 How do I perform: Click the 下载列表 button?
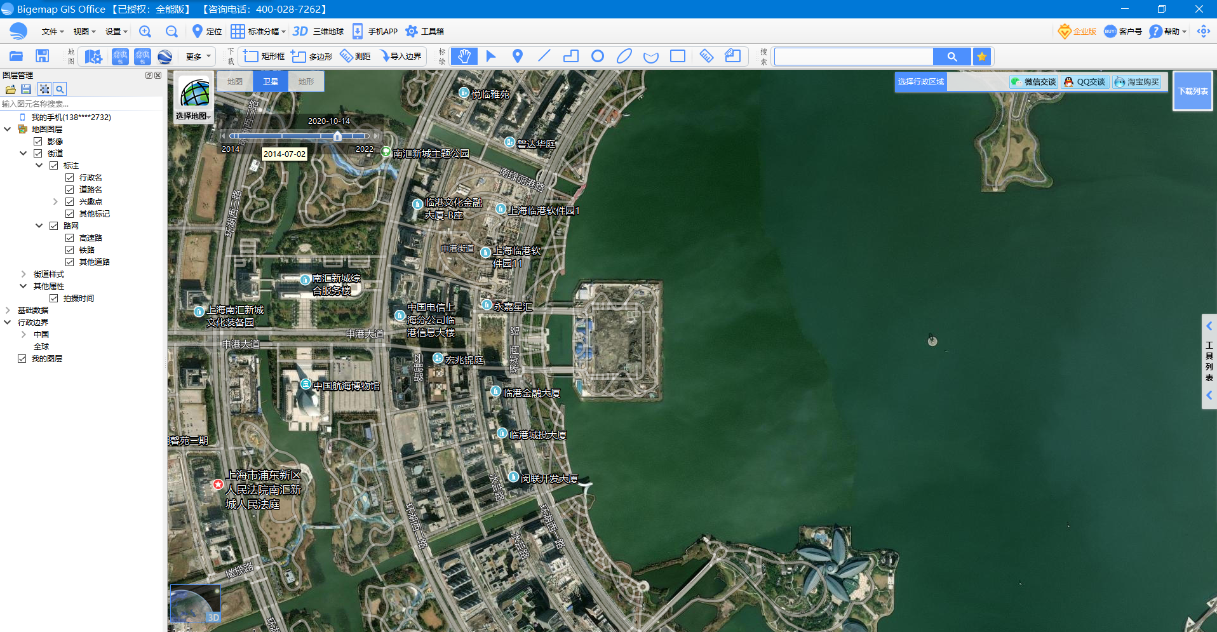coord(1193,91)
